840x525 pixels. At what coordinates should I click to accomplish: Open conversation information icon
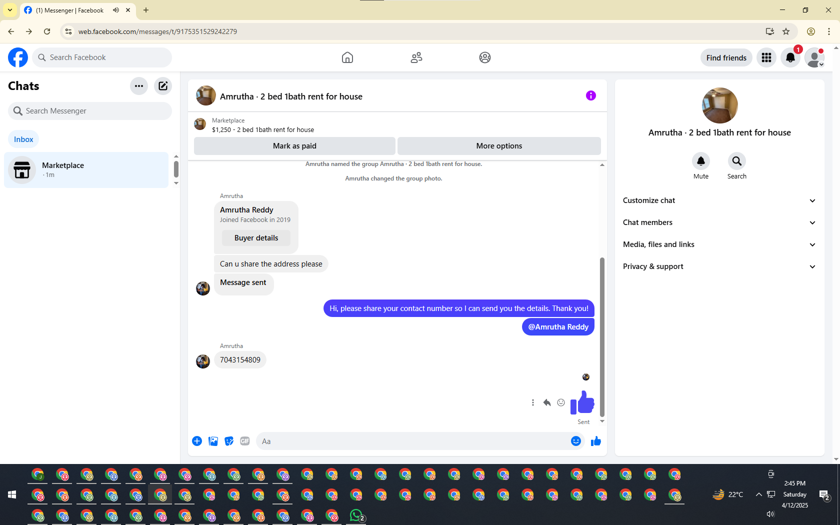[x=591, y=95]
